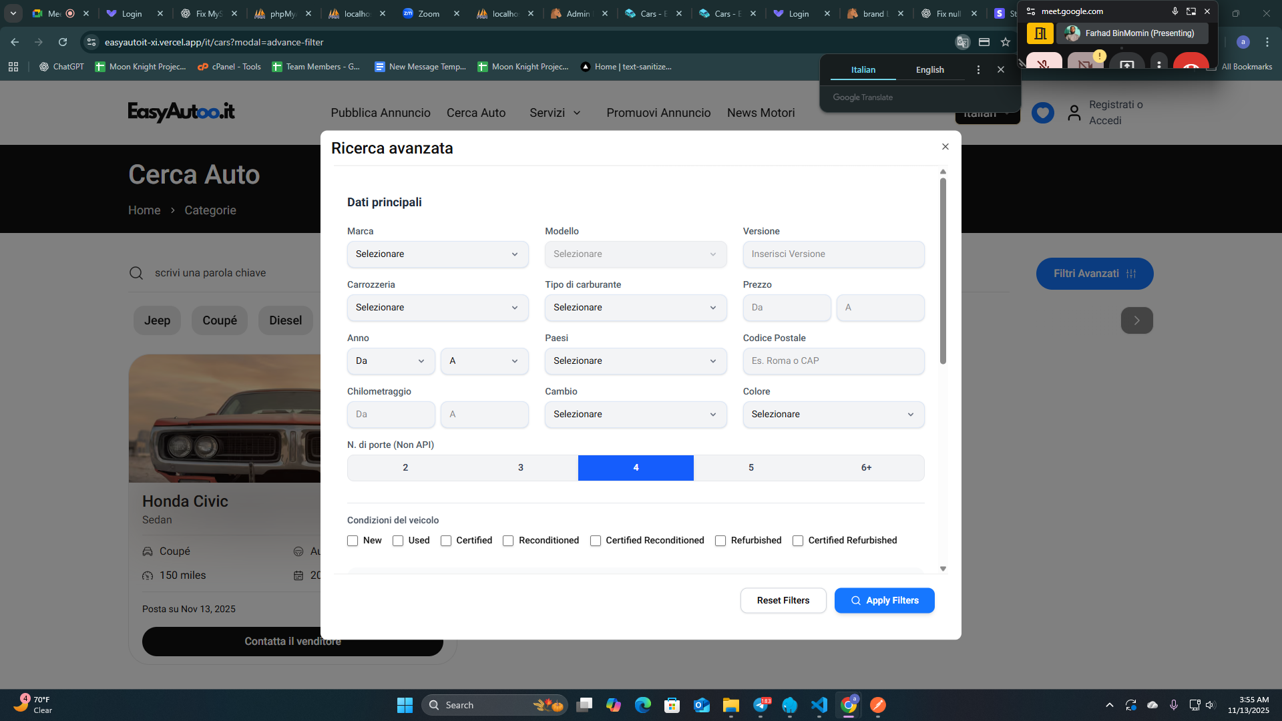Open Windows Start menu
The image size is (1282, 721).
(x=405, y=705)
